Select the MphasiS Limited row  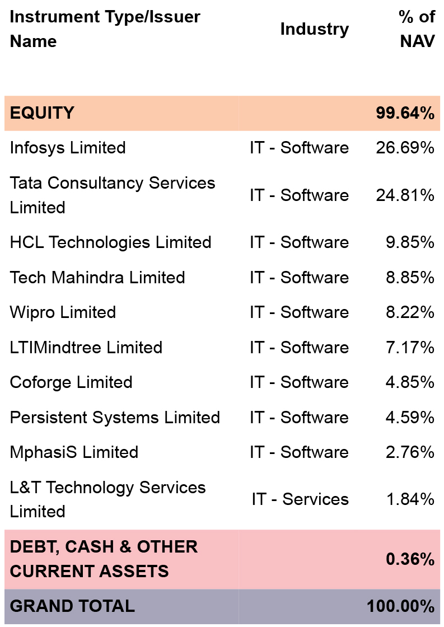point(222,452)
